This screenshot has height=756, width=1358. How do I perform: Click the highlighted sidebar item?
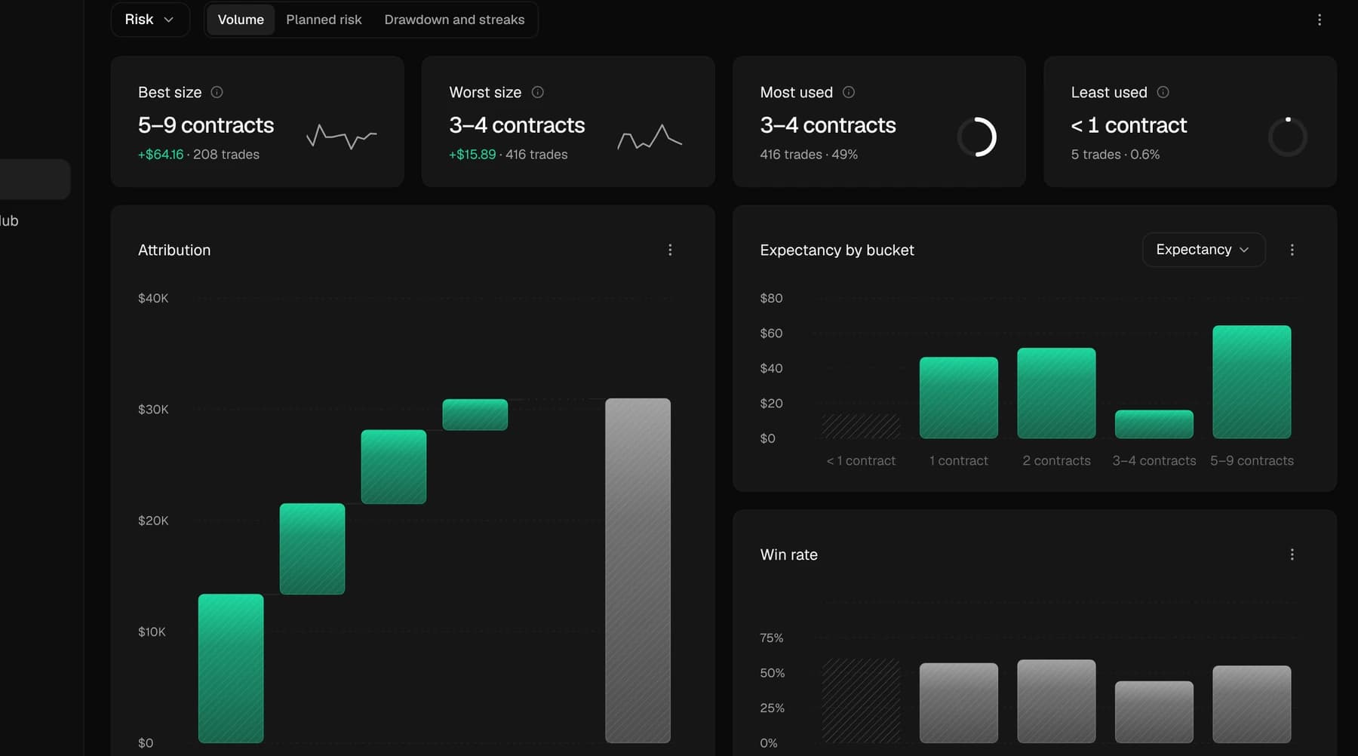tap(35, 179)
